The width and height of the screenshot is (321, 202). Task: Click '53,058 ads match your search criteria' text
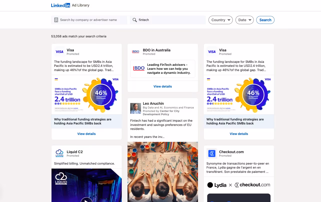(x=79, y=36)
